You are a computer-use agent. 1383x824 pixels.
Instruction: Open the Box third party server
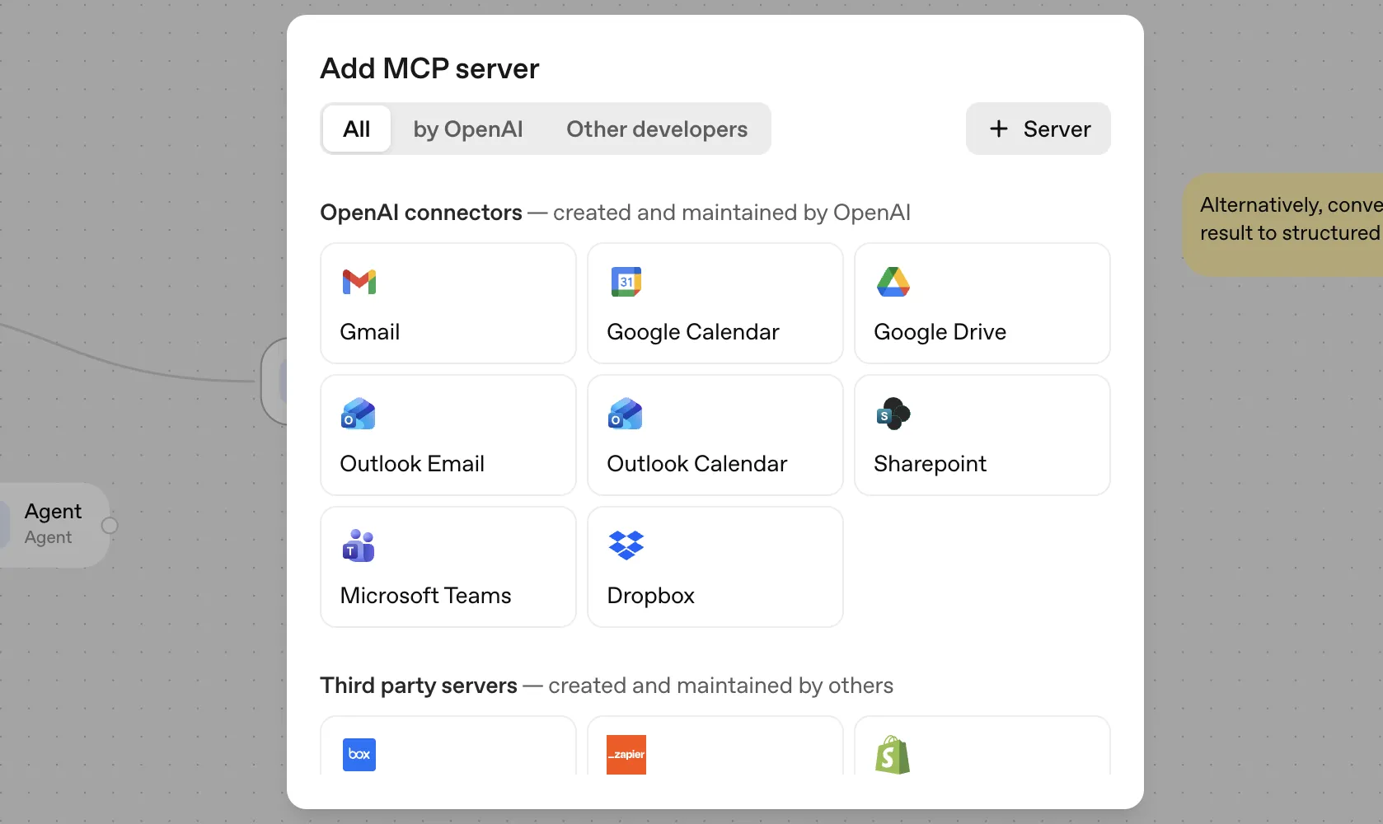(359, 754)
